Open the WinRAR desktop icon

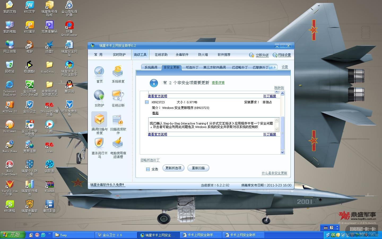pyautogui.click(x=49, y=186)
